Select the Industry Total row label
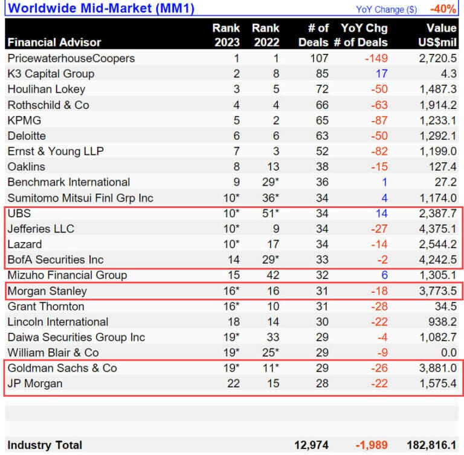The image size is (464, 455). point(45,445)
